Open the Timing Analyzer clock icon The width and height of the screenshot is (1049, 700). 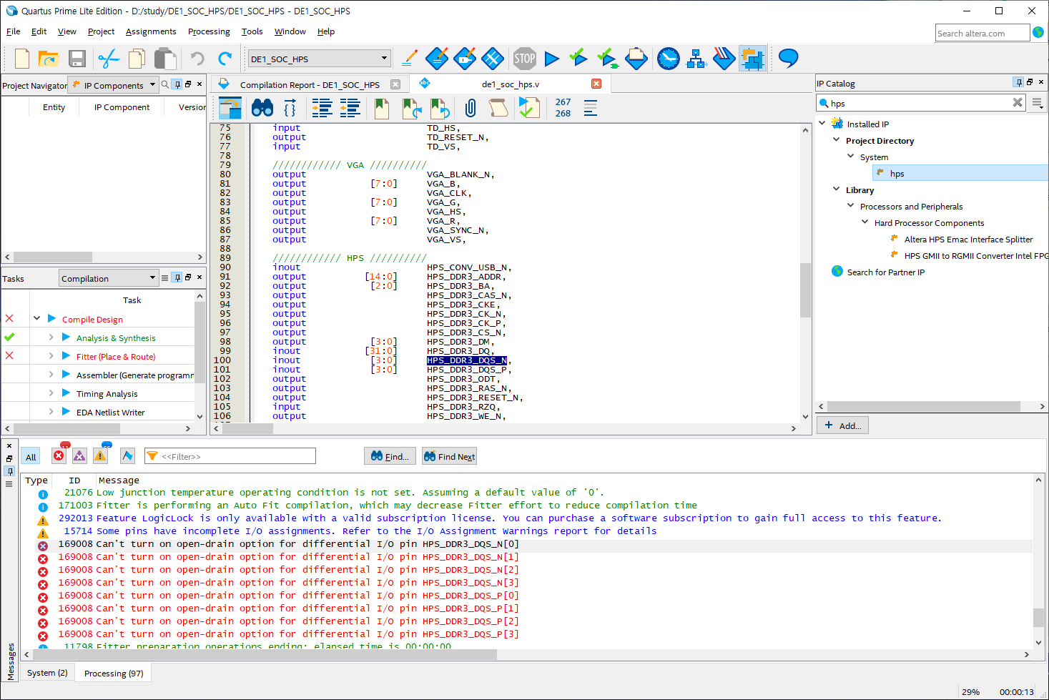[x=669, y=59]
